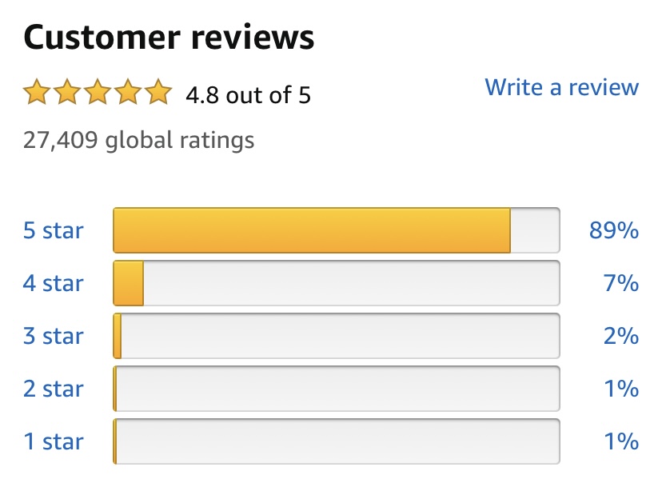662x487 pixels.
Task: Click the 1 star histogram bar
Action: (x=337, y=441)
